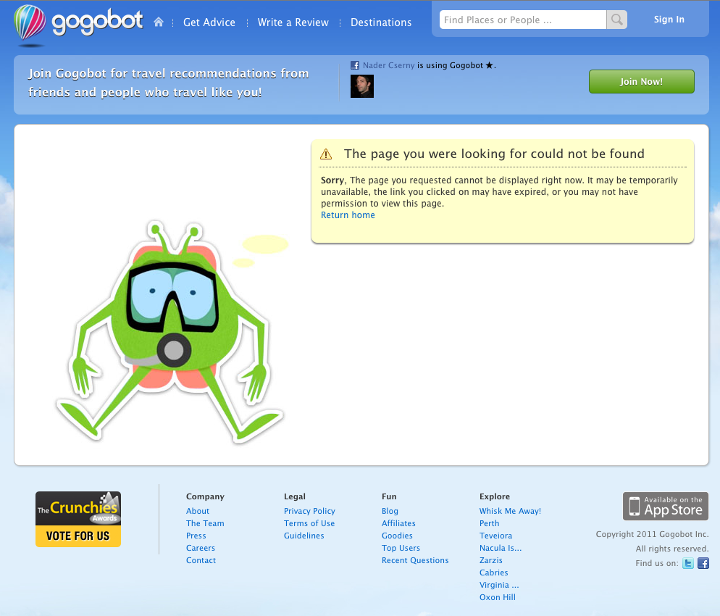720x616 pixels.
Task: Focus the Find Places or People field
Action: (522, 20)
